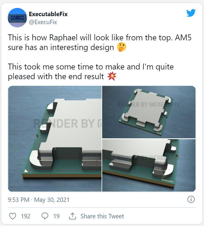204x226 pixels.
Task: Like the tweet with the heart icon
Action: click(x=13, y=216)
